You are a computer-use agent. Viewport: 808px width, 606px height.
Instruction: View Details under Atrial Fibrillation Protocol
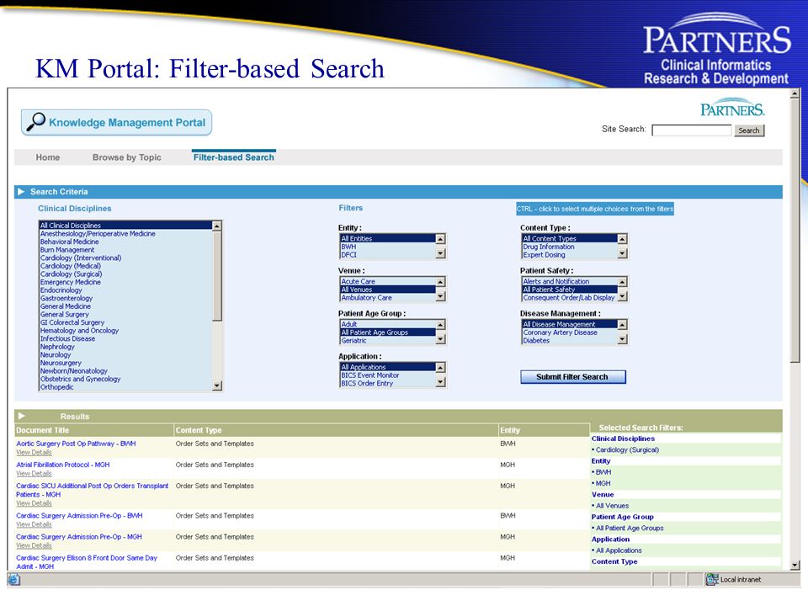(x=34, y=474)
